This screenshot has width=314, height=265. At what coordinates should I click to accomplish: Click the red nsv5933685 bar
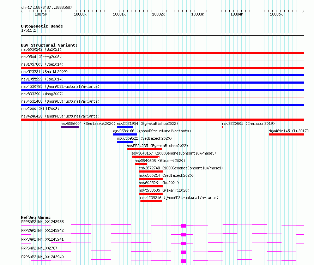[151, 194]
